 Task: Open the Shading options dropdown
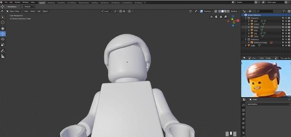[235, 11]
